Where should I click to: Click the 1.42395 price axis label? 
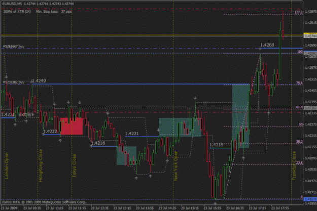point(310,102)
